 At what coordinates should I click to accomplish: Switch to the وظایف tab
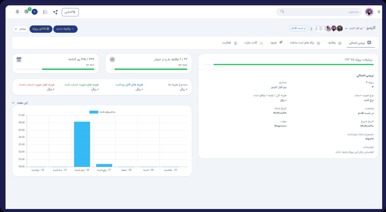[334, 43]
